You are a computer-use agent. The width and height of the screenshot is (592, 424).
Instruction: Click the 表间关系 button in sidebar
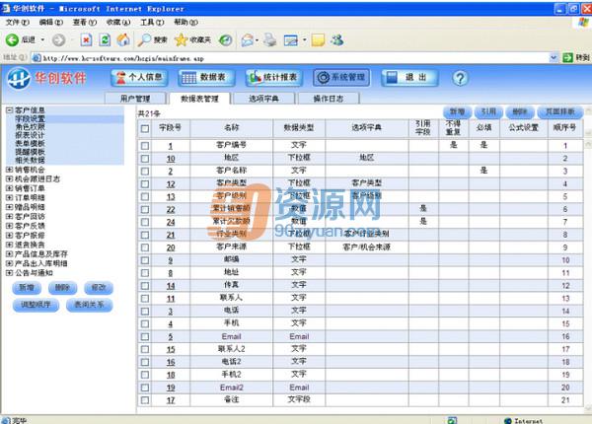coord(90,305)
